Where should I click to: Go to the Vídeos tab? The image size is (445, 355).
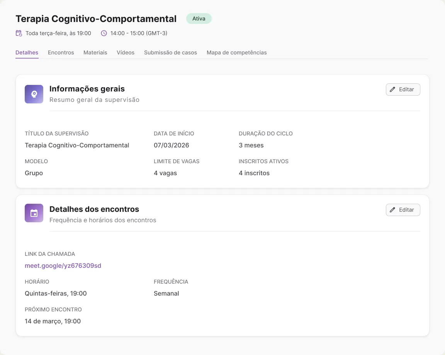pyautogui.click(x=126, y=52)
